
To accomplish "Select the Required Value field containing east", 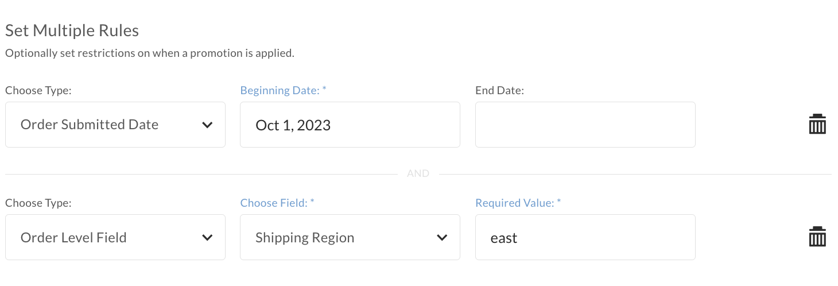I will (585, 237).
